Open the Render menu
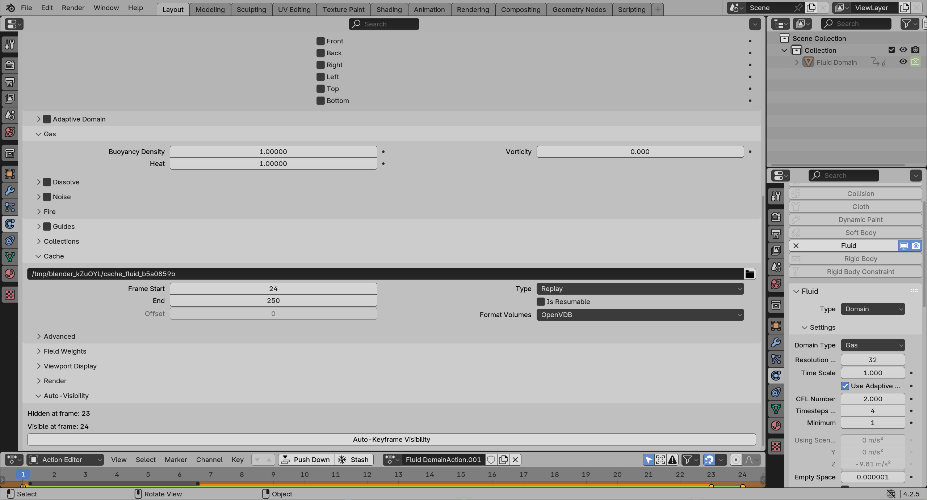927x500 pixels. click(x=73, y=8)
